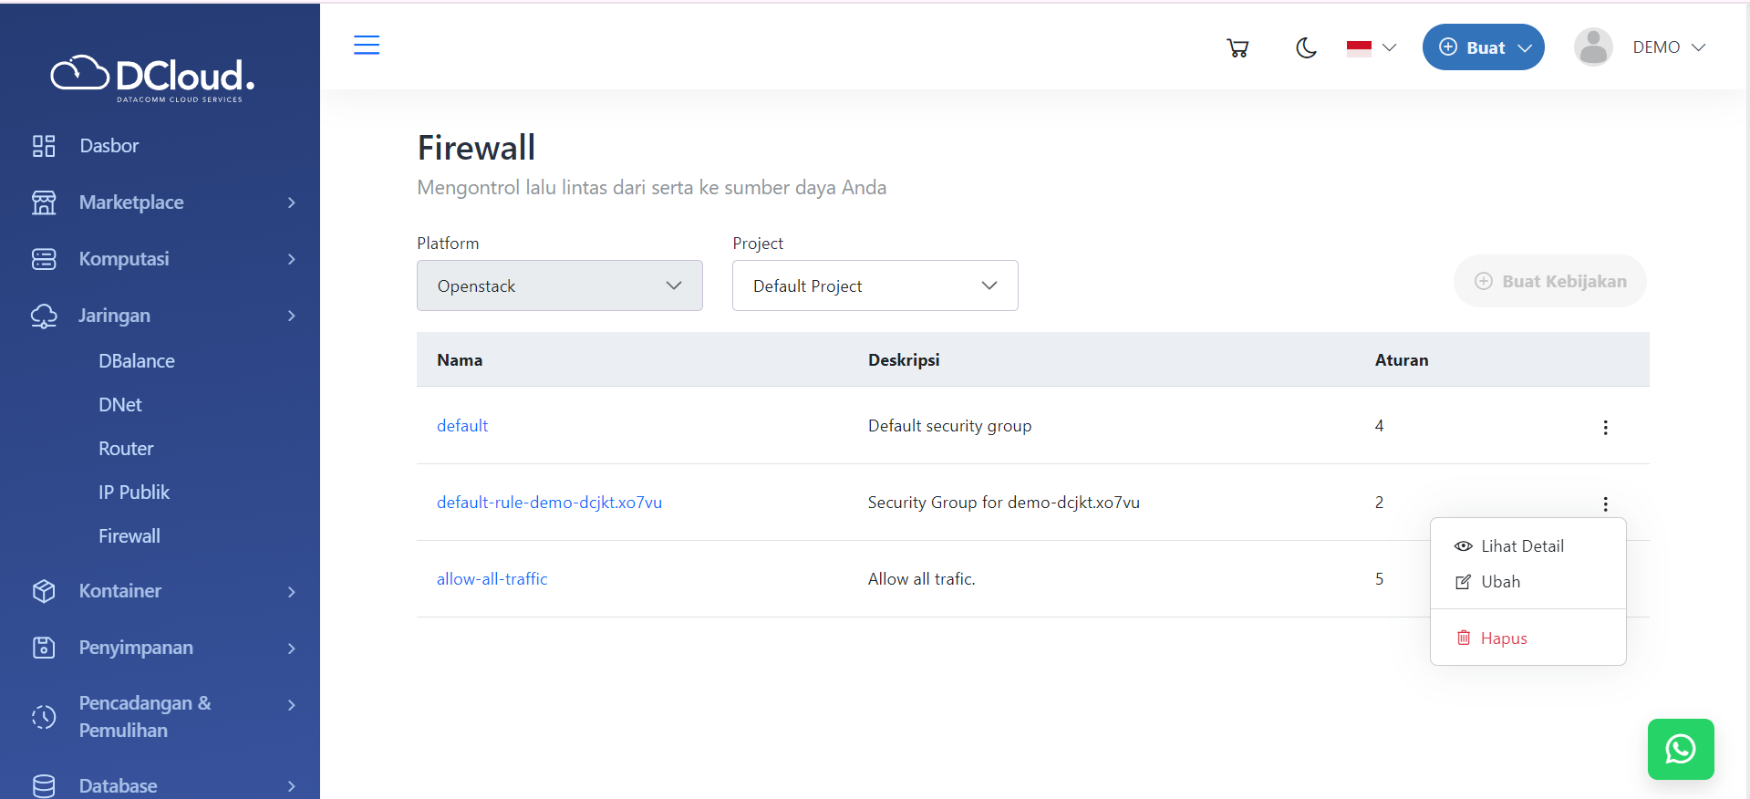Screen dimensions: 1750x799
Task: Click three-dot menu for default-rule-demo row
Action: coord(1605,503)
